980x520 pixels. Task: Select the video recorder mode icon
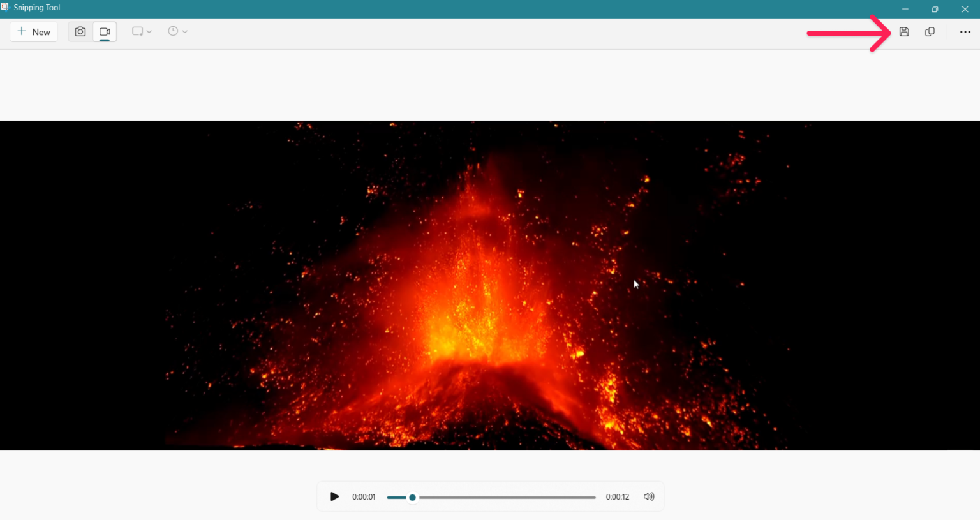tap(105, 31)
